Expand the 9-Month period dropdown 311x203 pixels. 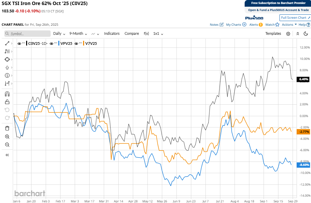tap(78, 34)
